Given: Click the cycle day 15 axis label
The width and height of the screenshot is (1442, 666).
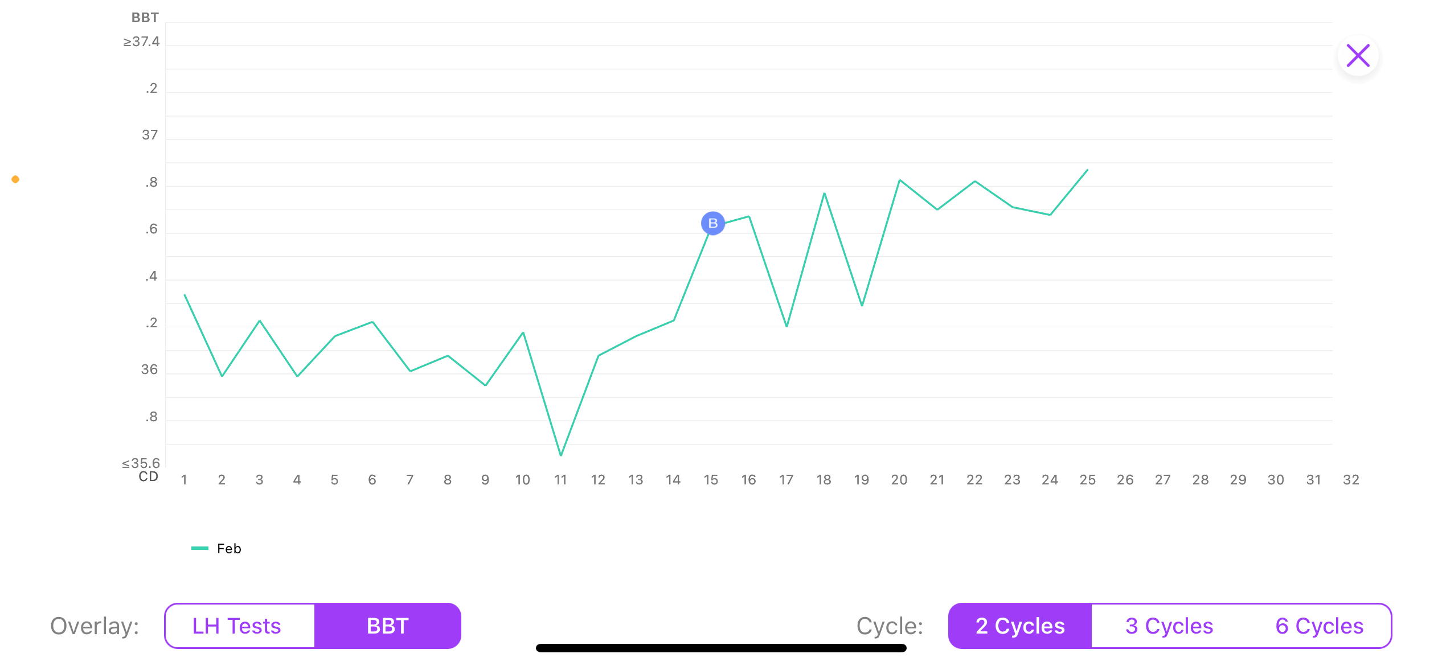Looking at the screenshot, I should click(x=711, y=480).
